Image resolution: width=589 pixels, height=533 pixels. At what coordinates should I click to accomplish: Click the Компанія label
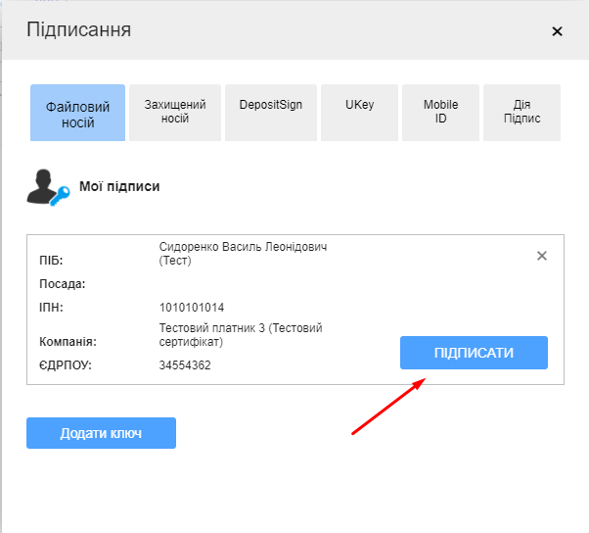coord(68,342)
